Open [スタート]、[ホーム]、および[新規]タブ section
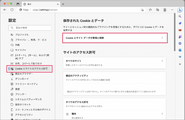This screenshot has height=120, width=185. [x=30, y=57]
